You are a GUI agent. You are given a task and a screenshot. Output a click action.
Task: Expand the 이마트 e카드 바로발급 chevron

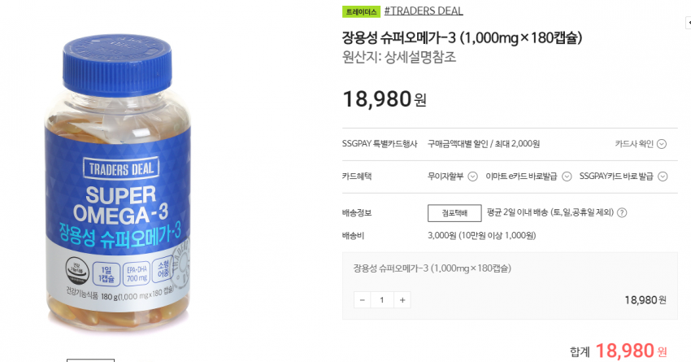click(x=567, y=177)
